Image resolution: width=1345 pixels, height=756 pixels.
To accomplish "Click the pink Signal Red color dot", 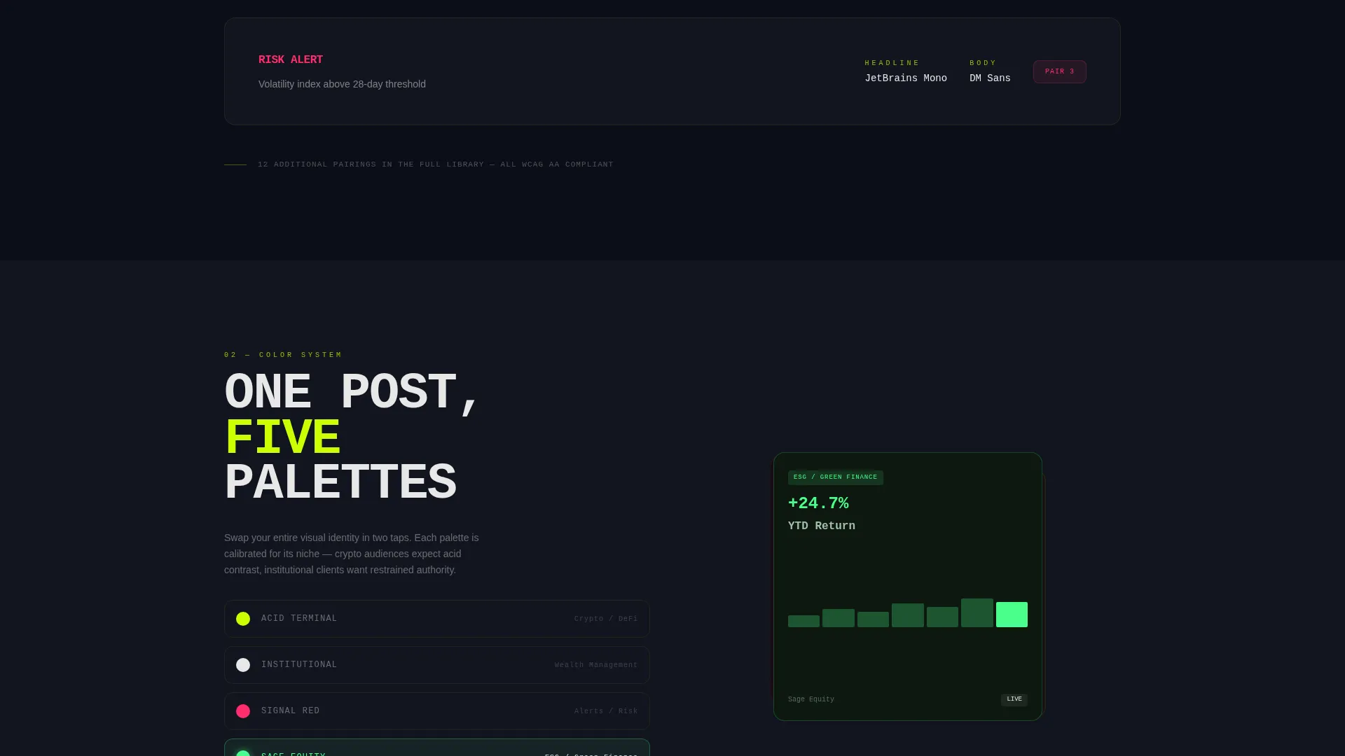I will (x=243, y=711).
